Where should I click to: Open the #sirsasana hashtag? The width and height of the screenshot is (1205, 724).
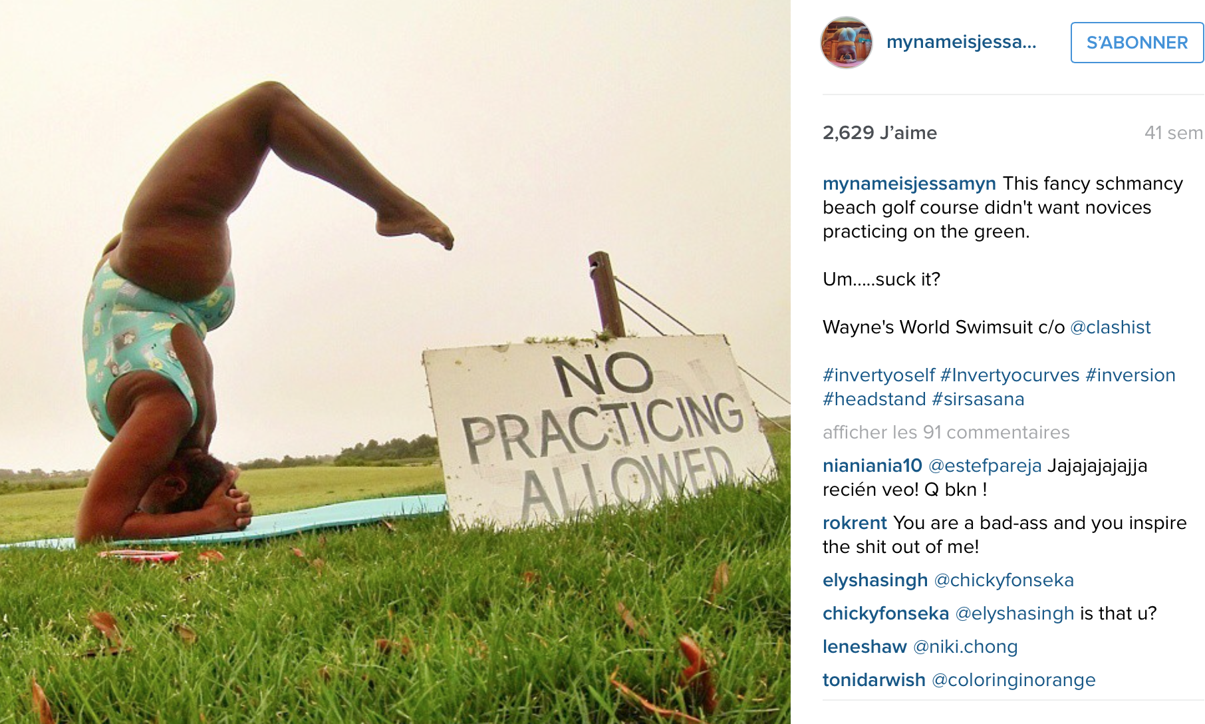click(x=978, y=399)
